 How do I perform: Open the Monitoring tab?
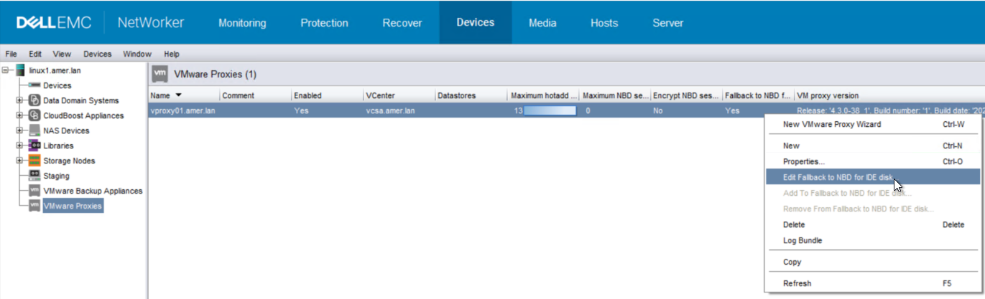pos(242,23)
